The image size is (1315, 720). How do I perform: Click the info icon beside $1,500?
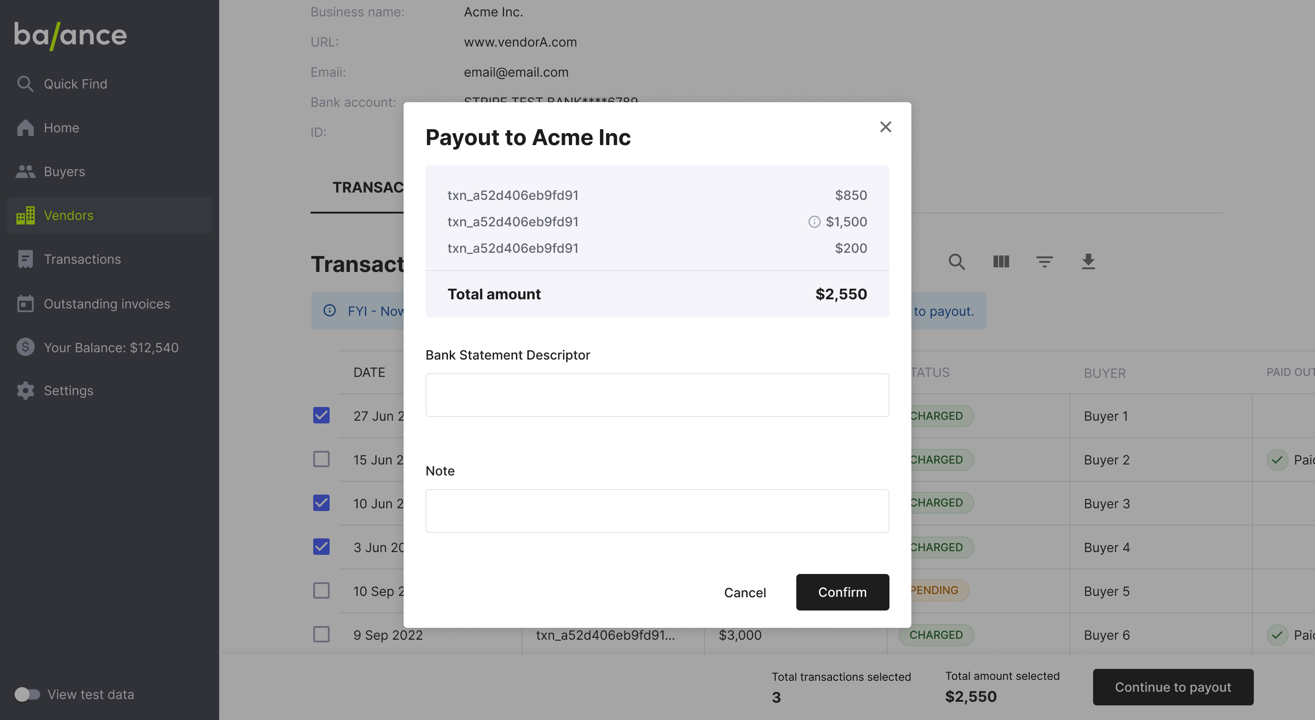point(814,221)
